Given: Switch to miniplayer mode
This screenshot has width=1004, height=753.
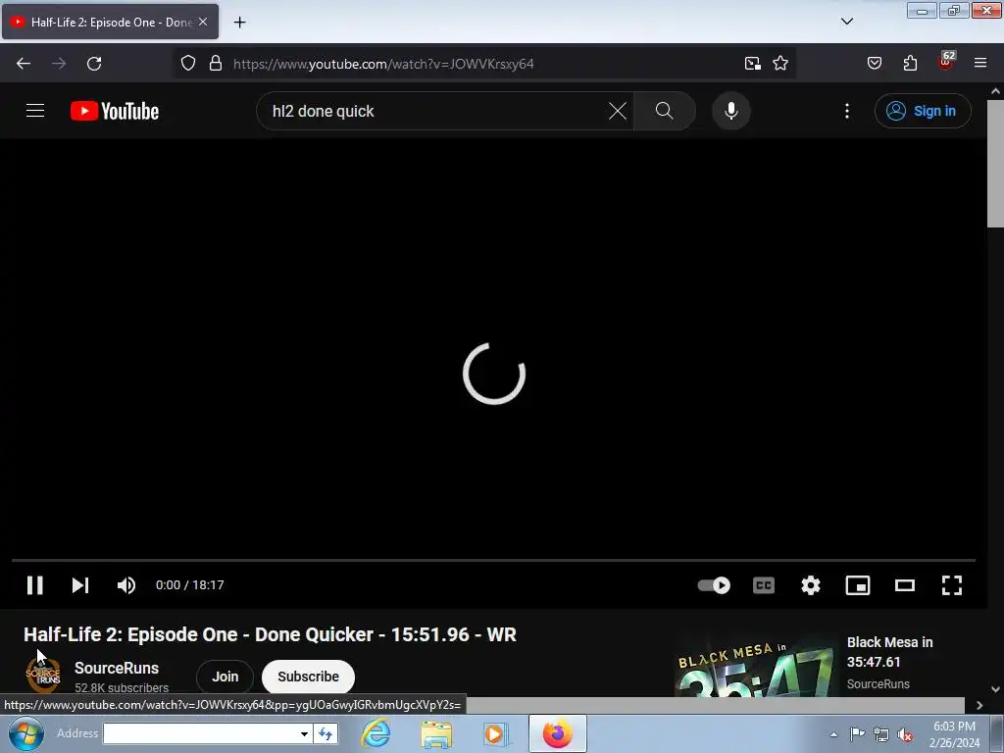Looking at the screenshot, I should pyautogui.click(x=857, y=585).
